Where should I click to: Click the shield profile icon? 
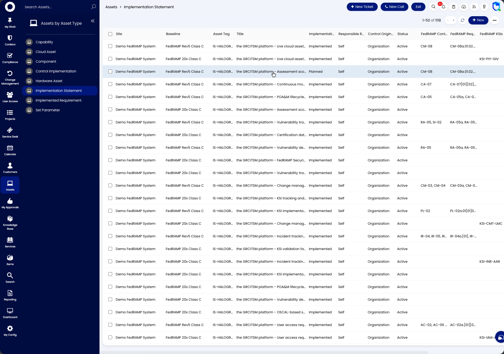point(496,6)
